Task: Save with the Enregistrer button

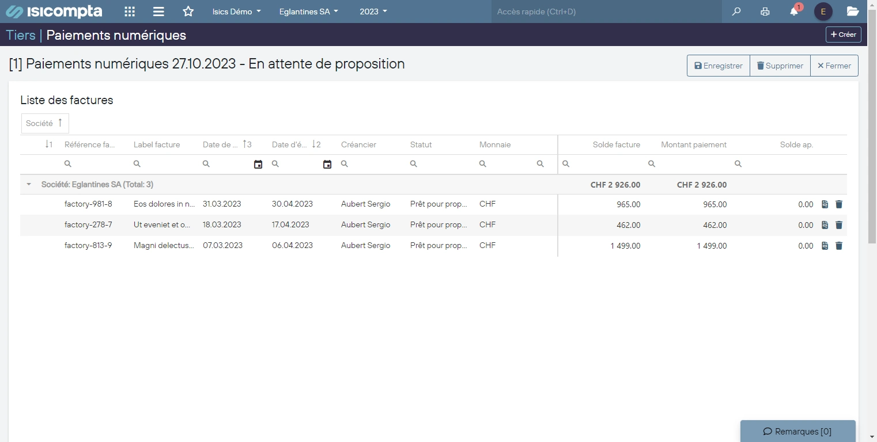Action: coord(719,66)
